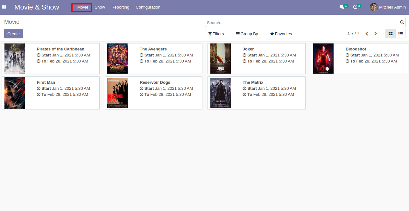Open the Configuration menu

point(148,7)
